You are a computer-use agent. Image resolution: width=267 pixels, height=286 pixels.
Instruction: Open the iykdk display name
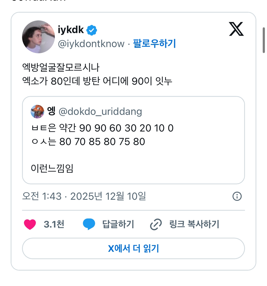71,30
